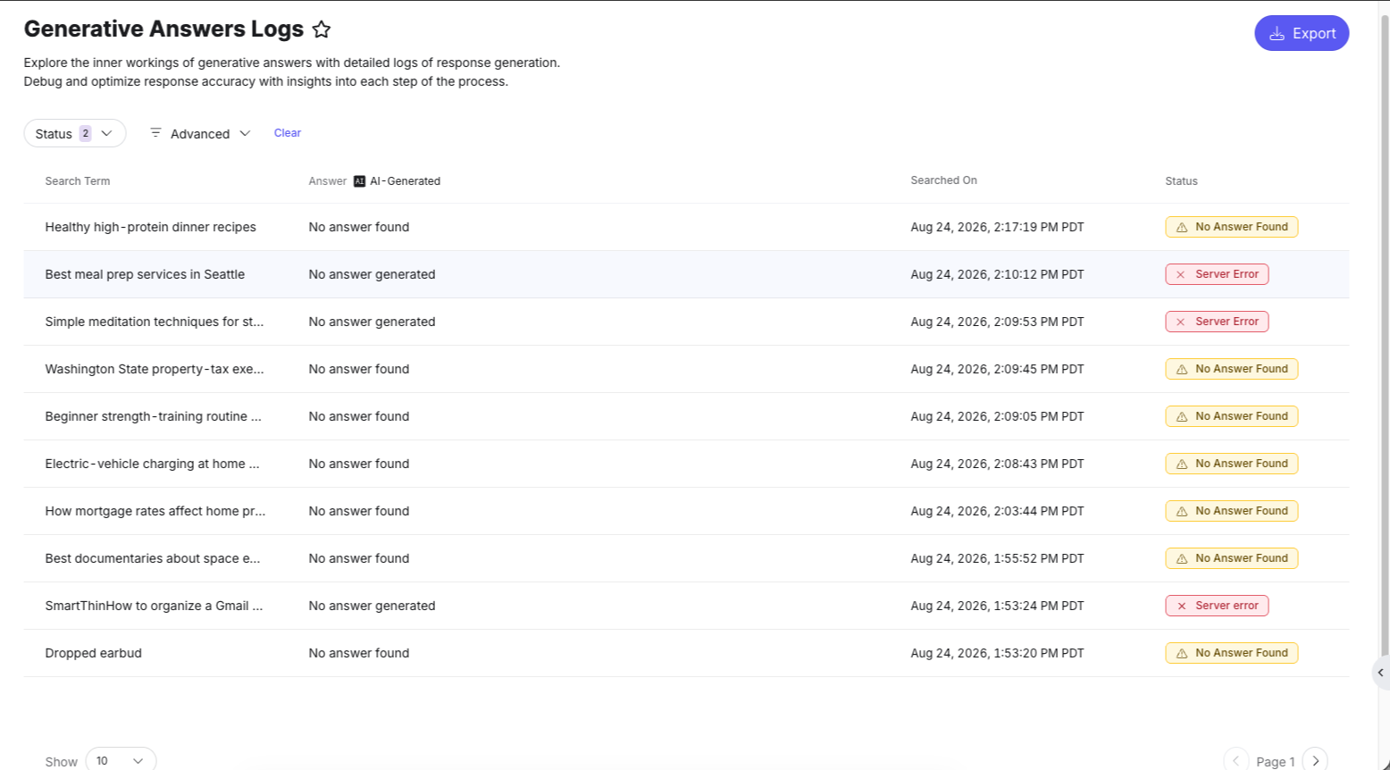Click the previous page arrow
The width and height of the screenshot is (1390, 770).
pos(1236,761)
